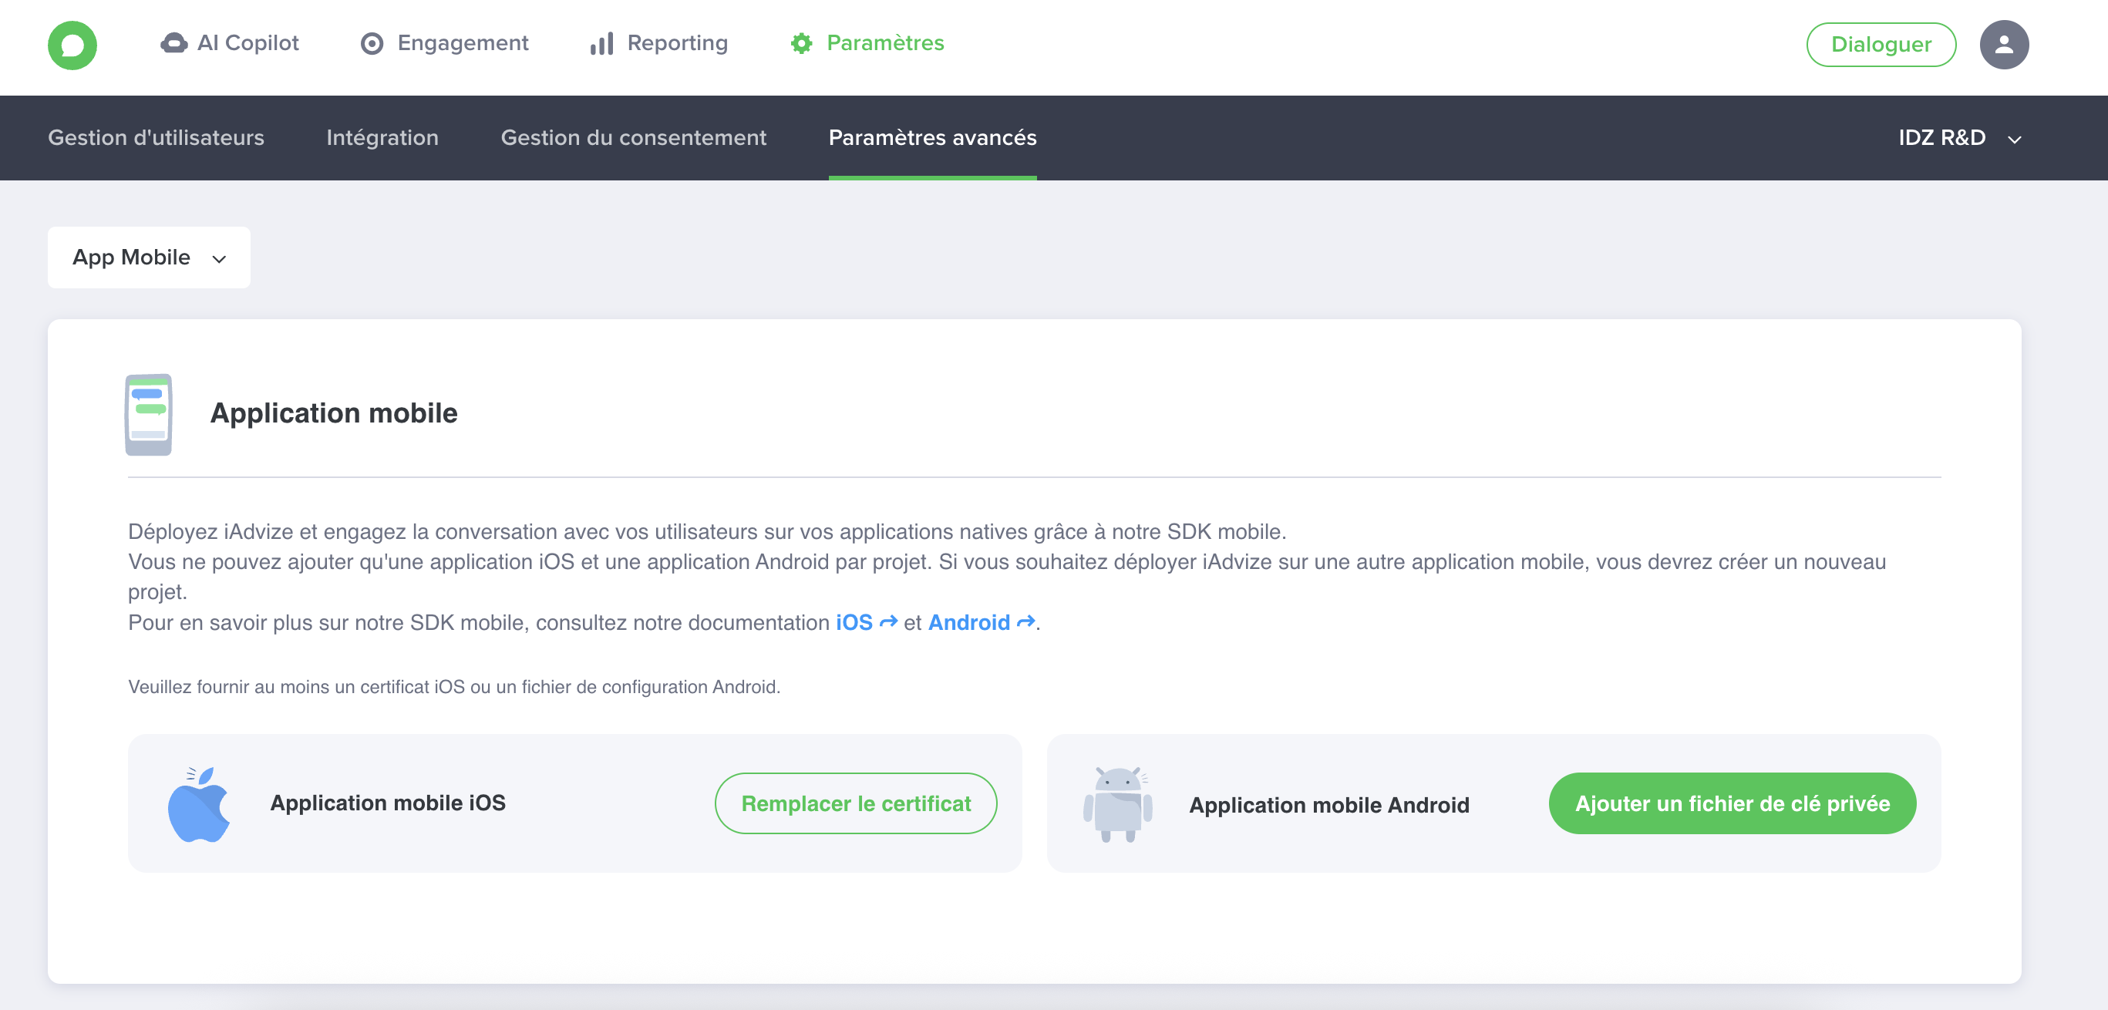
Task: Click the Paramètres gear icon
Action: tap(801, 43)
